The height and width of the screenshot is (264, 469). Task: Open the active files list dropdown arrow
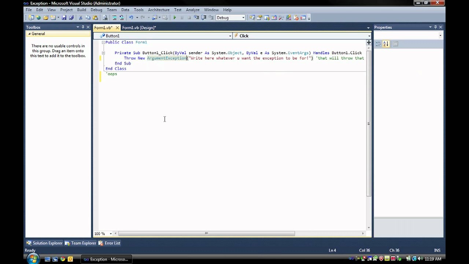[x=368, y=27]
